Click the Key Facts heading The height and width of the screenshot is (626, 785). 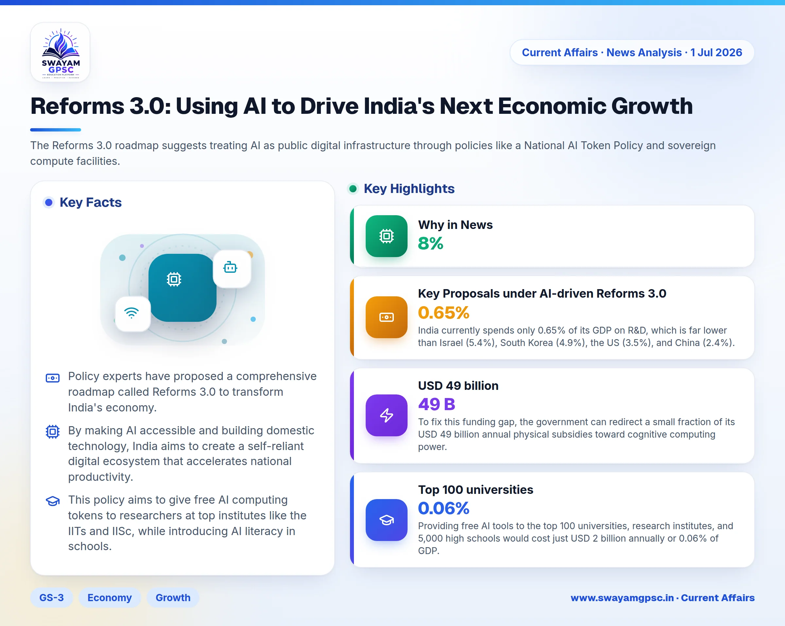pyautogui.click(x=90, y=202)
